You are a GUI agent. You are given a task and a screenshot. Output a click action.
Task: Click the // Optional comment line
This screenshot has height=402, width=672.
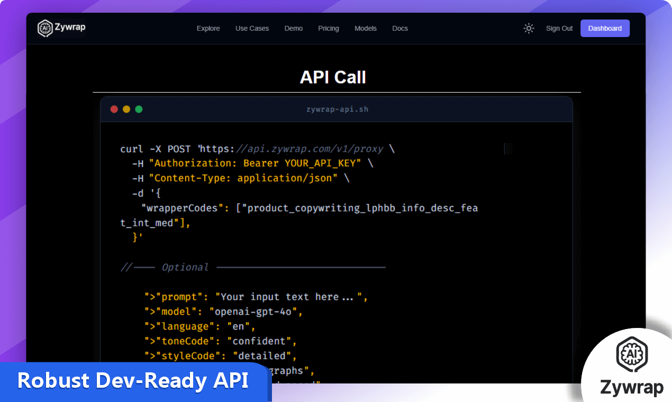pos(253,267)
